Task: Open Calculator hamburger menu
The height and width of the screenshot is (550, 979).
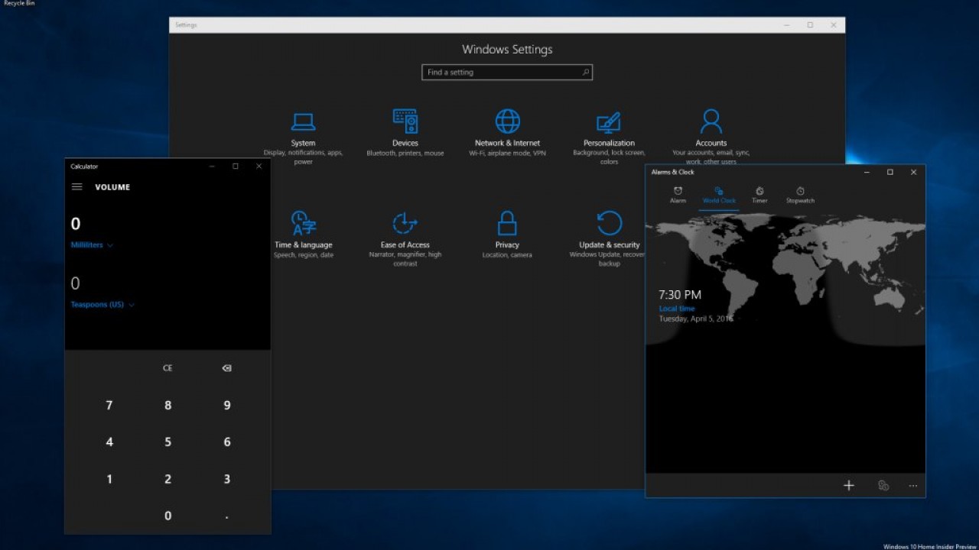Action: point(77,187)
